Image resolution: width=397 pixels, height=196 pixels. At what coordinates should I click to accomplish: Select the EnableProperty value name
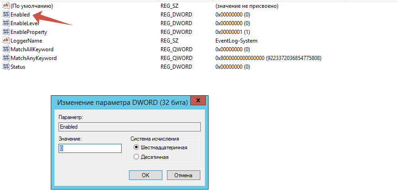(29, 32)
